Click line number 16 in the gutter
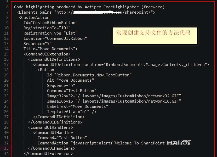The image size is (217, 157). point(6,59)
